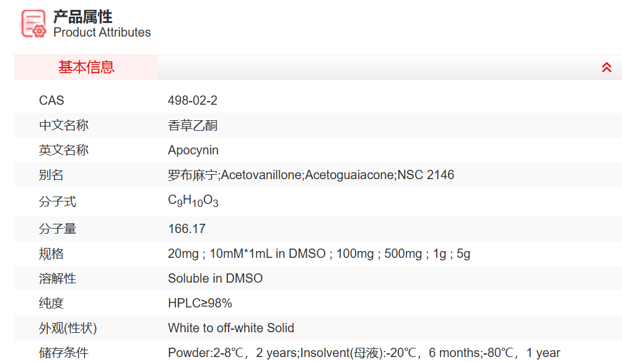Click the specification list starting with 20mg

(319, 254)
